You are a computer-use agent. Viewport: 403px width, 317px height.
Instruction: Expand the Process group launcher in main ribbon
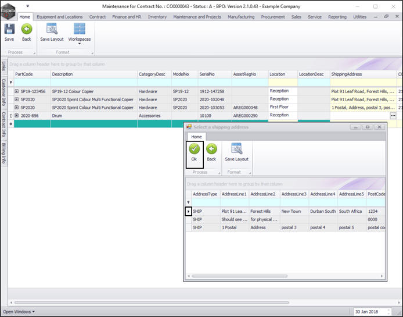34,53
